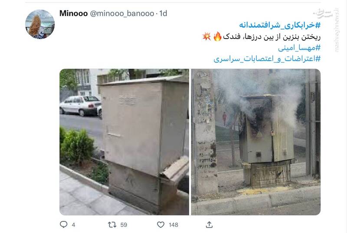Click the reply count 4
The height and width of the screenshot is (233, 347).
coord(73,225)
